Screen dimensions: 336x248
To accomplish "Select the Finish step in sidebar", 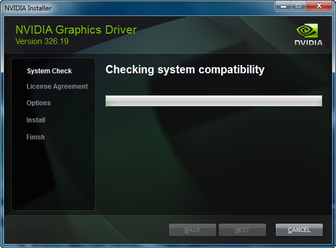I will click(x=35, y=137).
